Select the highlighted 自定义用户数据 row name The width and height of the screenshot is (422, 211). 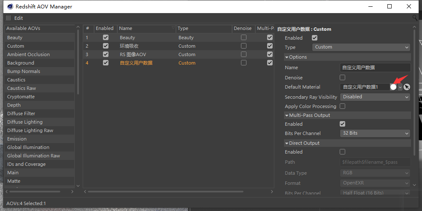point(136,63)
